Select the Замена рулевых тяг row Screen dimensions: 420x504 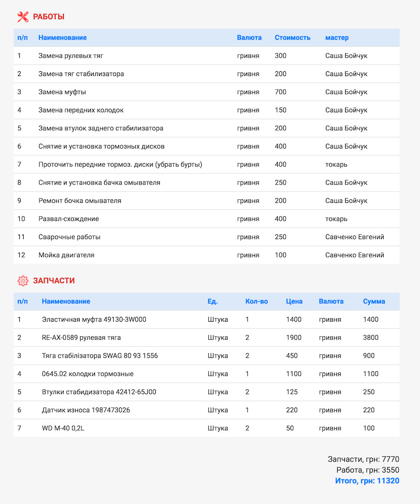point(71,56)
